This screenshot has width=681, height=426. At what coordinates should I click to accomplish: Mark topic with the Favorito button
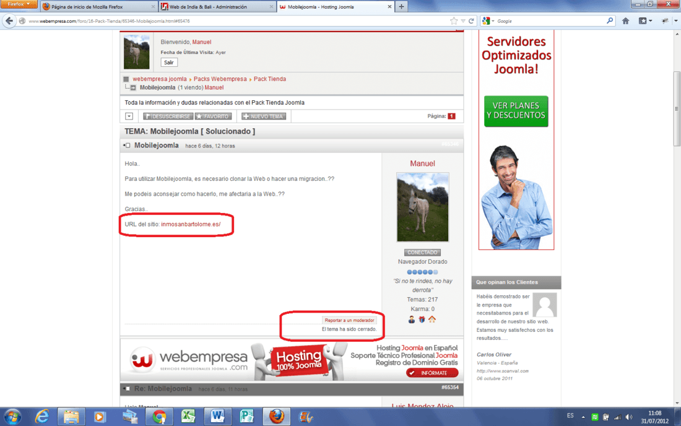213,116
